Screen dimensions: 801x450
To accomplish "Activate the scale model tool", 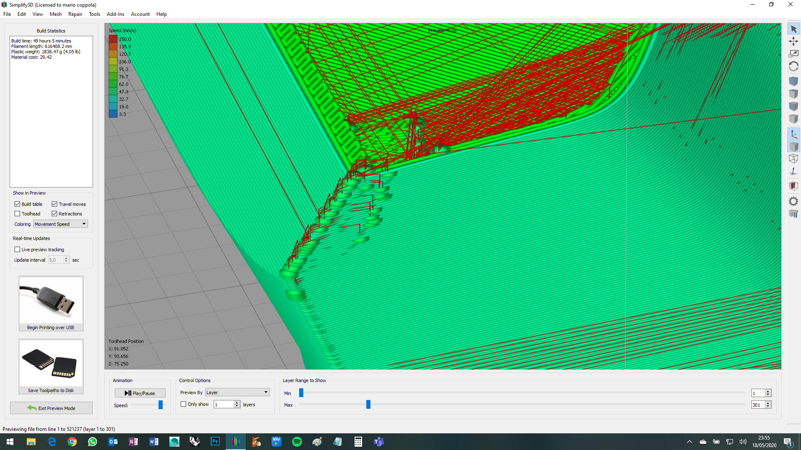I will click(793, 54).
